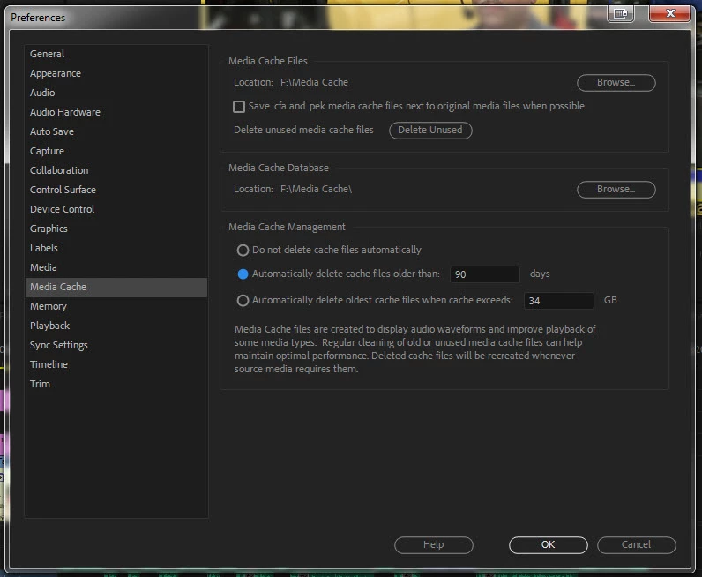Select delete cache files older than days option
702x577 pixels.
click(x=243, y=274)
